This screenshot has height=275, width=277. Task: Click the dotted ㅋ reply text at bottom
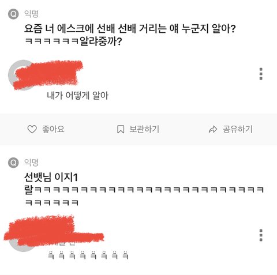(x=88, y=255)
